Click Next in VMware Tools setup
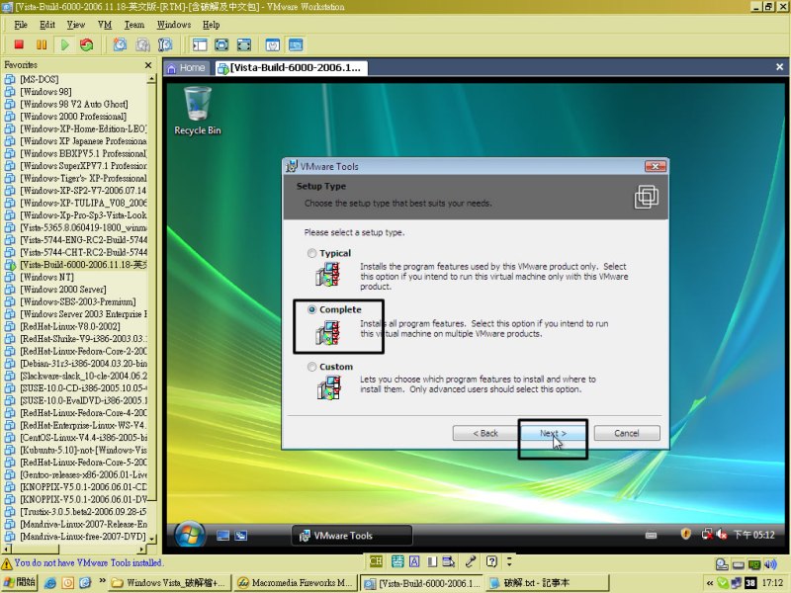 (x=553, y=433)
